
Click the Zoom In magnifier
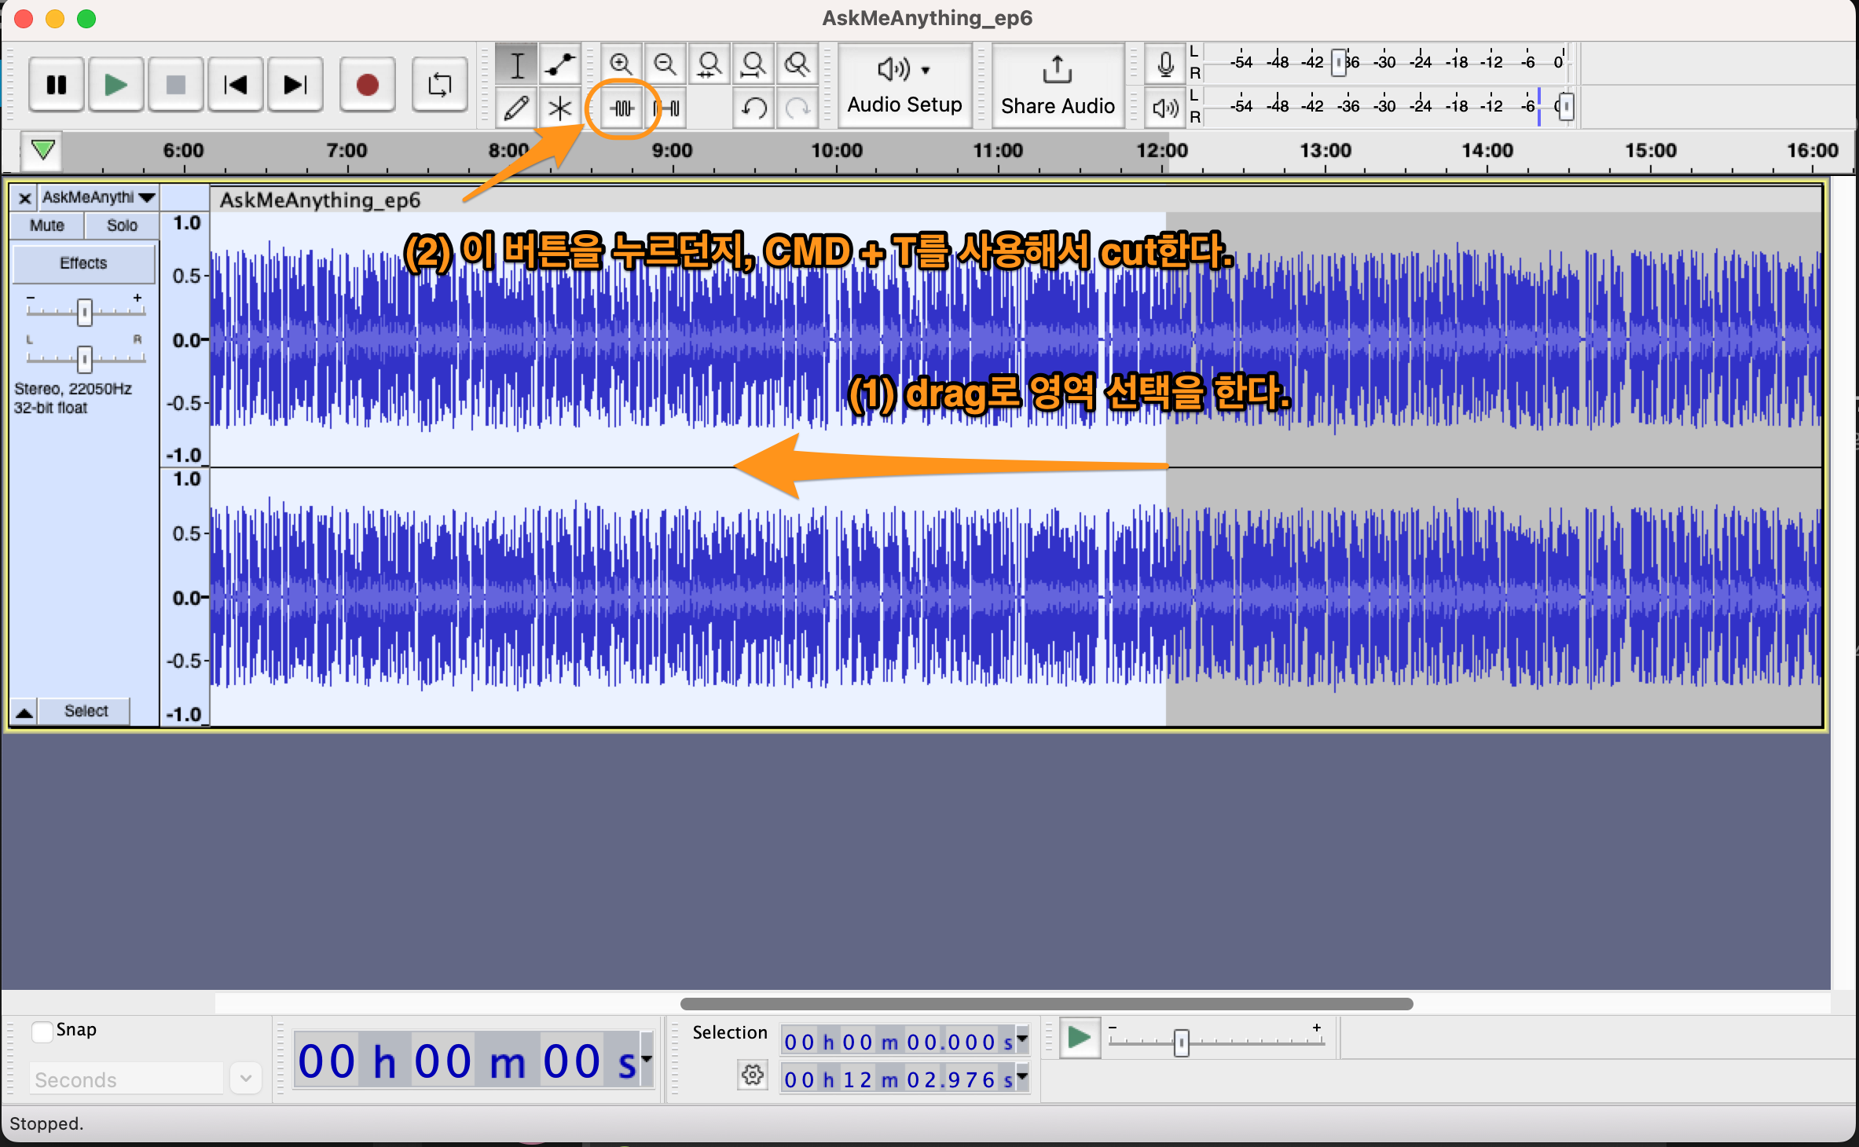[621, 64]
